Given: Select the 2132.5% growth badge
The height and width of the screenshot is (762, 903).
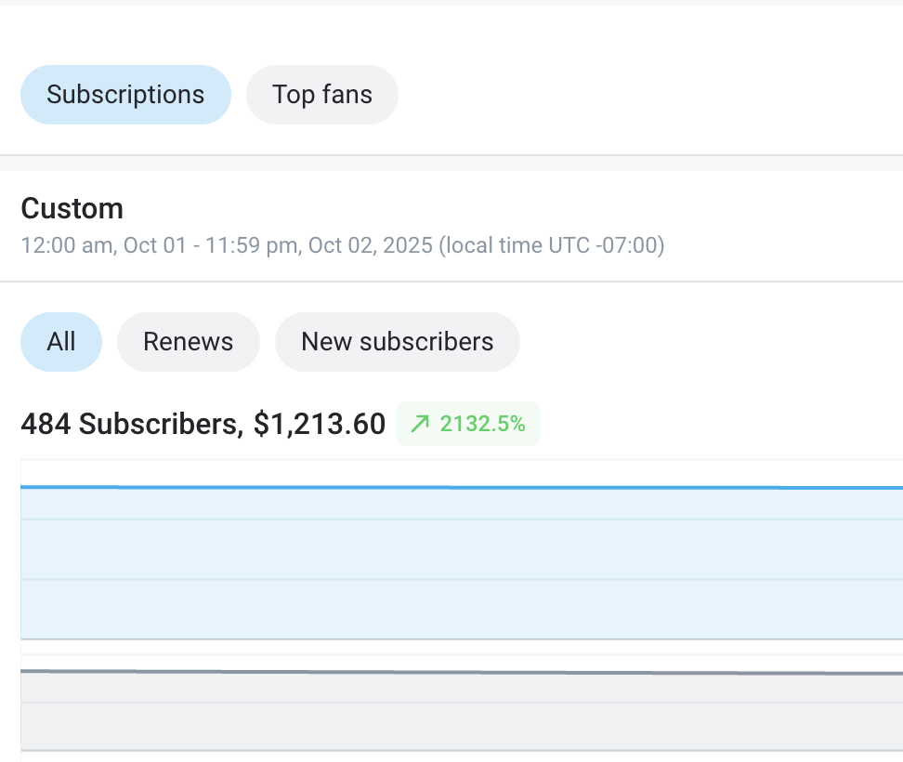Looking at the screenshot, I should click(468, 423).
